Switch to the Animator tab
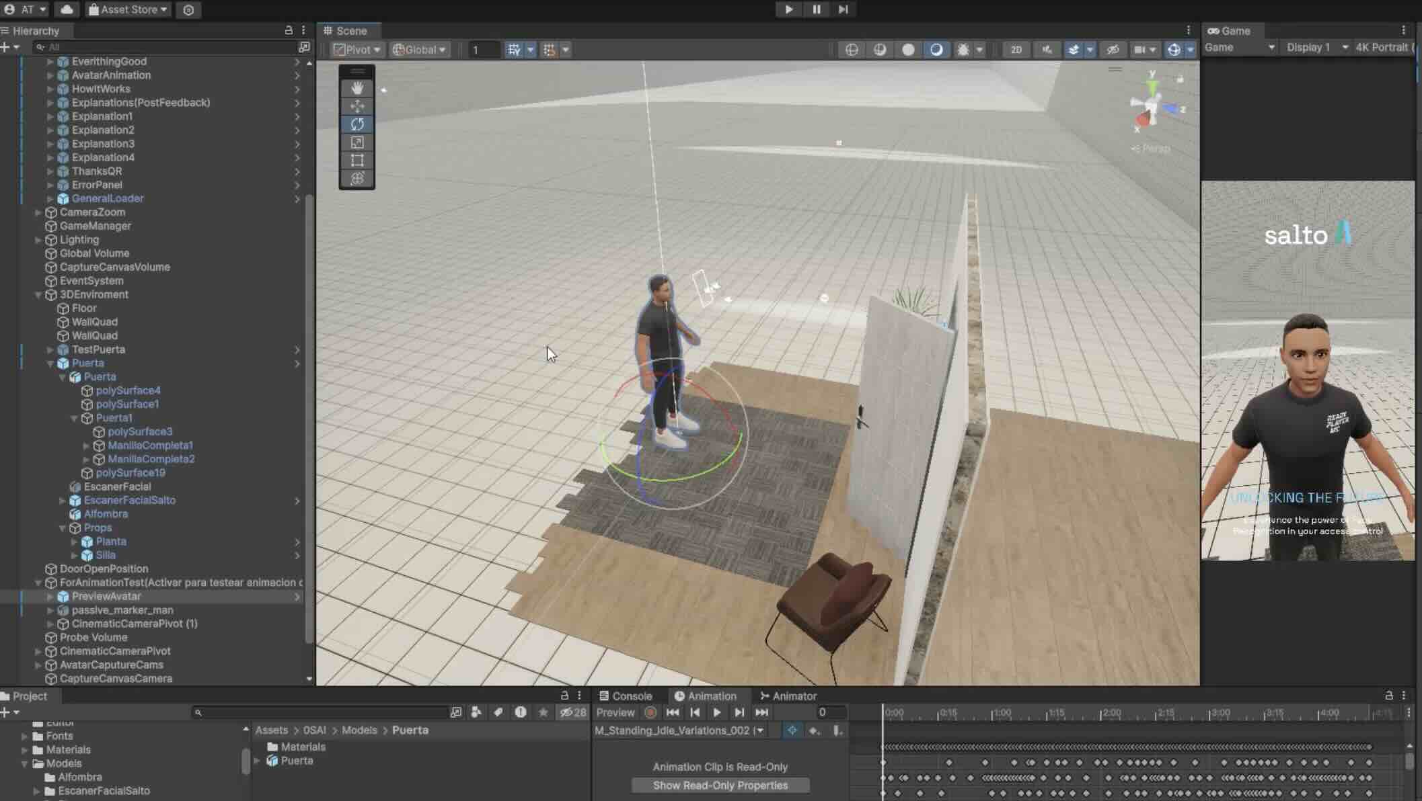1422x801 pixels. tap(788, 696)
